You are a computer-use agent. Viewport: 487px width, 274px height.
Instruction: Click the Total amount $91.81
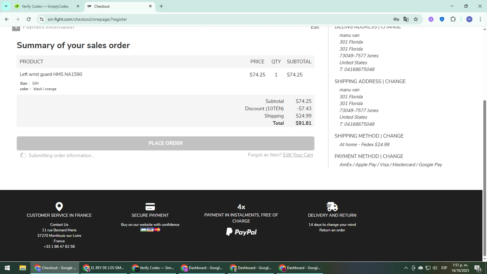(304, 123)
